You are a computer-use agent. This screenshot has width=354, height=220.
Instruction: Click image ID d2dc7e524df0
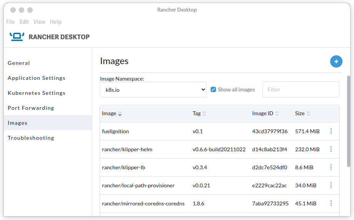269,167
